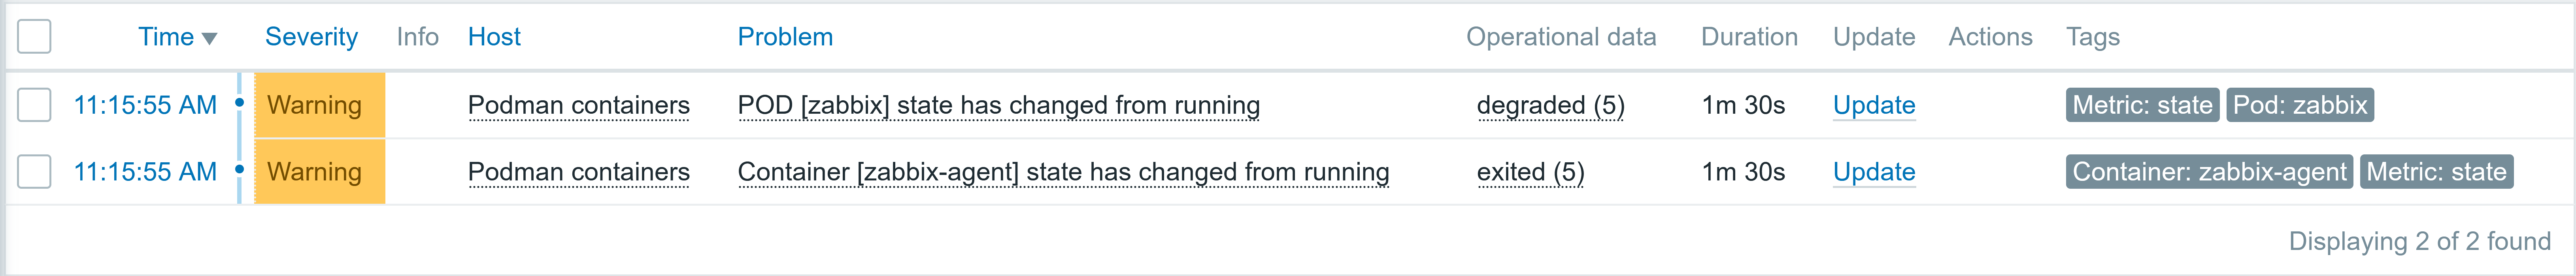This screenshot has width=2576, height=276.
Task: Open Container [zabbix-agent] state changed problem
Action: click(x=1063, y=172)
